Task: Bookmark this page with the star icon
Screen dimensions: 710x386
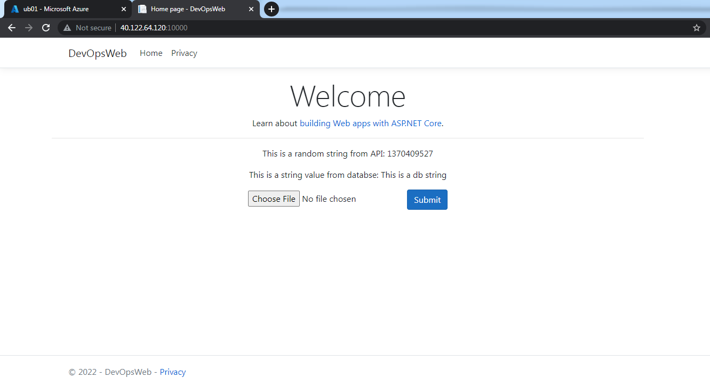Action: click(697, 28)
